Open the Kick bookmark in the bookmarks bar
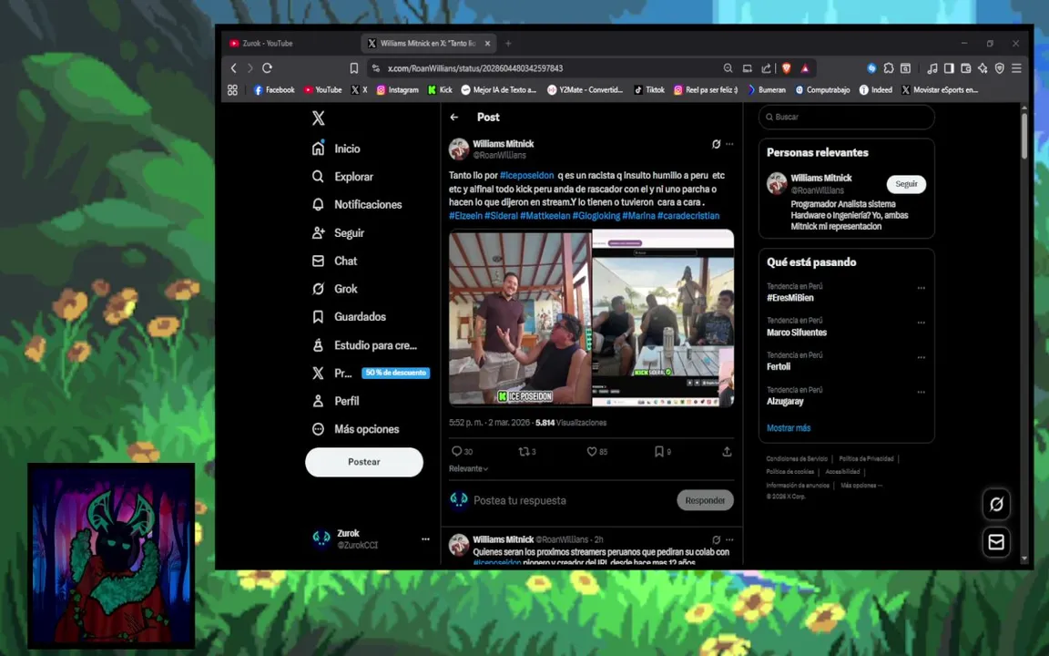This screenshot has height=656, width=1049. (440, 89)
